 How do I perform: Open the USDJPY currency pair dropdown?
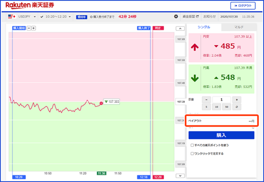(x=22, y=17)
